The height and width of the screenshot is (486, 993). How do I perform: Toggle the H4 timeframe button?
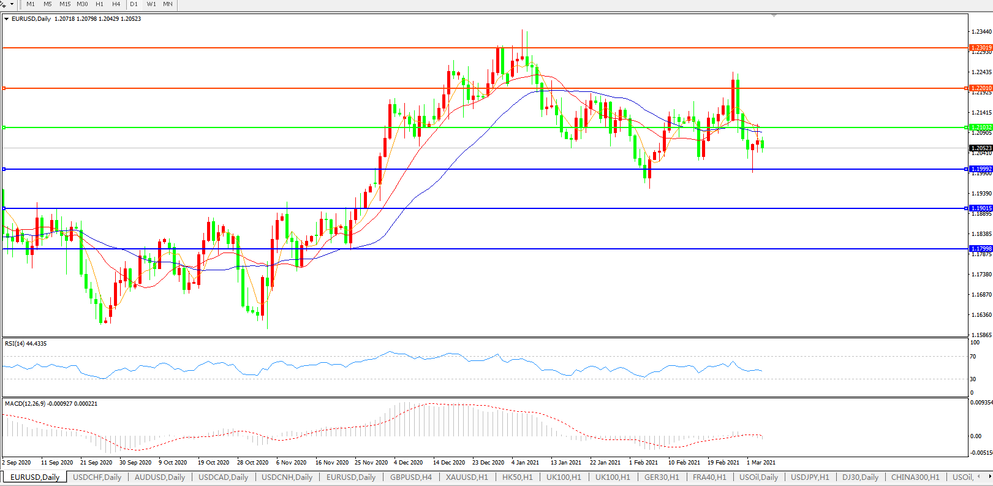[x=116, y=4]
